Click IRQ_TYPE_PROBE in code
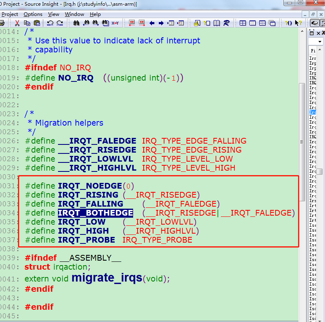The width and height of the screenshot is (325, 322). (157, 240)
